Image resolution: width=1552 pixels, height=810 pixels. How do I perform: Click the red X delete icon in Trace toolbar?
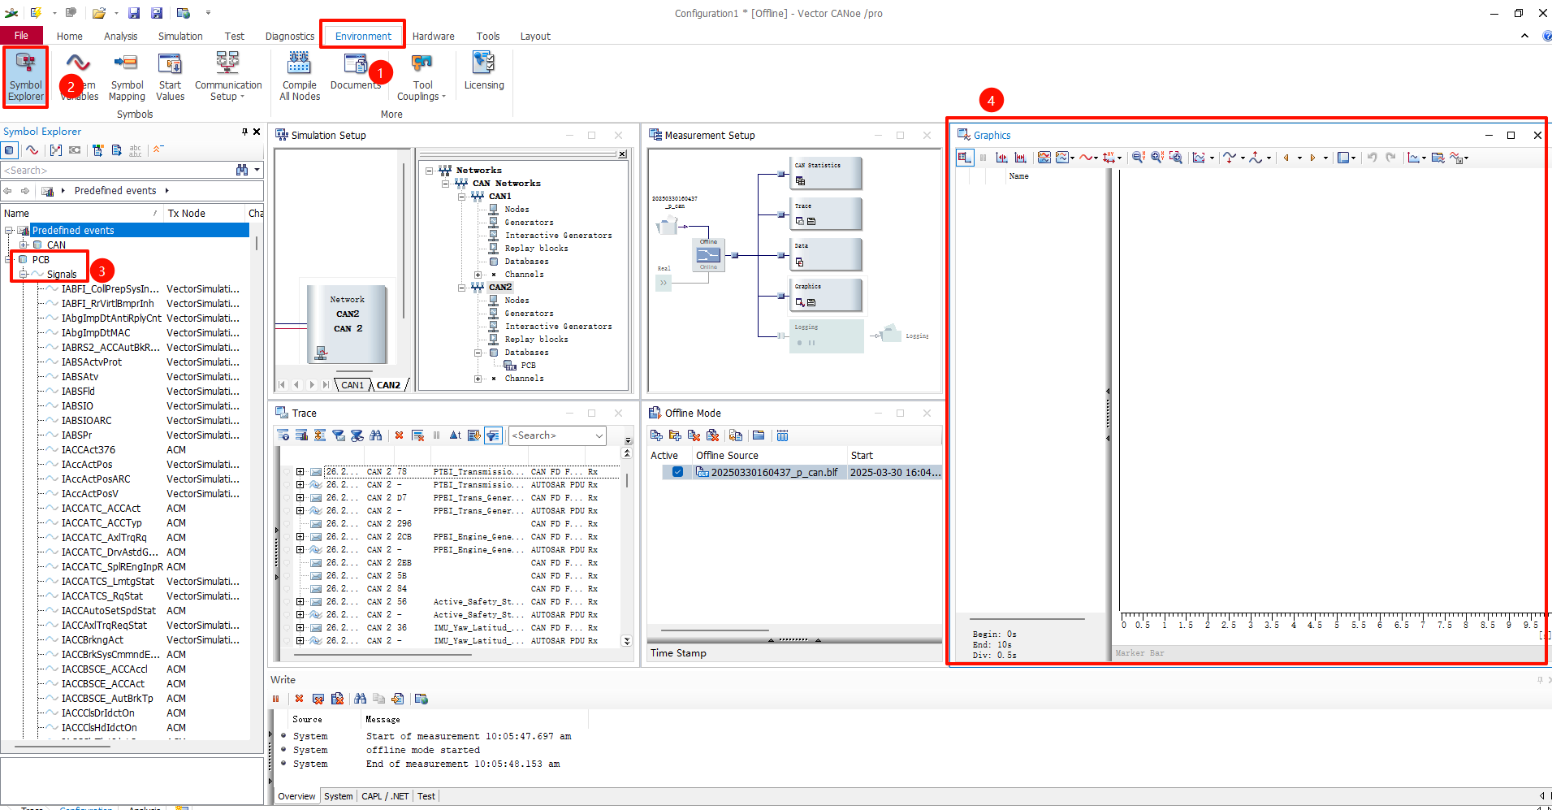click(399, 435)
